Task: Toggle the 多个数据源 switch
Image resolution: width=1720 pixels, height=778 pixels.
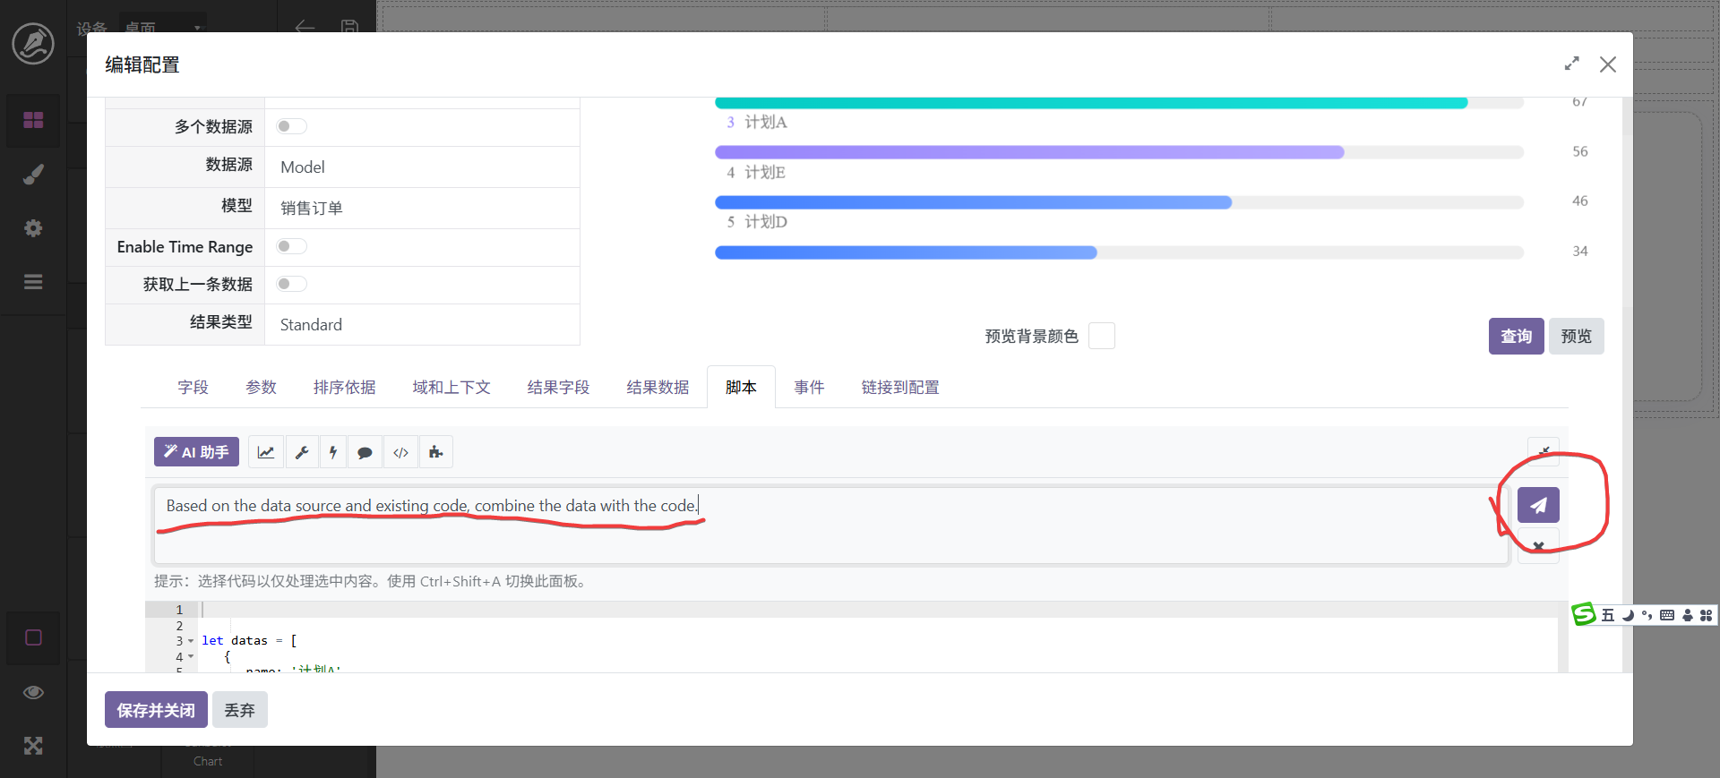Action: click(x=291, y=126)
